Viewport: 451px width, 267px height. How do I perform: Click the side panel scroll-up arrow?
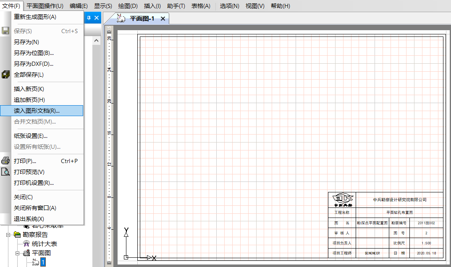click(96, 41)
